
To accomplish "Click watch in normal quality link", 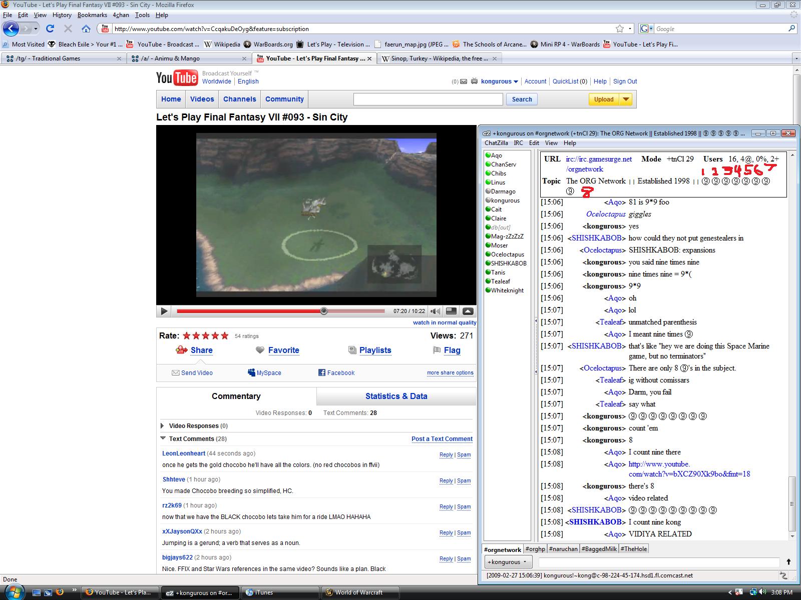I will pos(445,322).
